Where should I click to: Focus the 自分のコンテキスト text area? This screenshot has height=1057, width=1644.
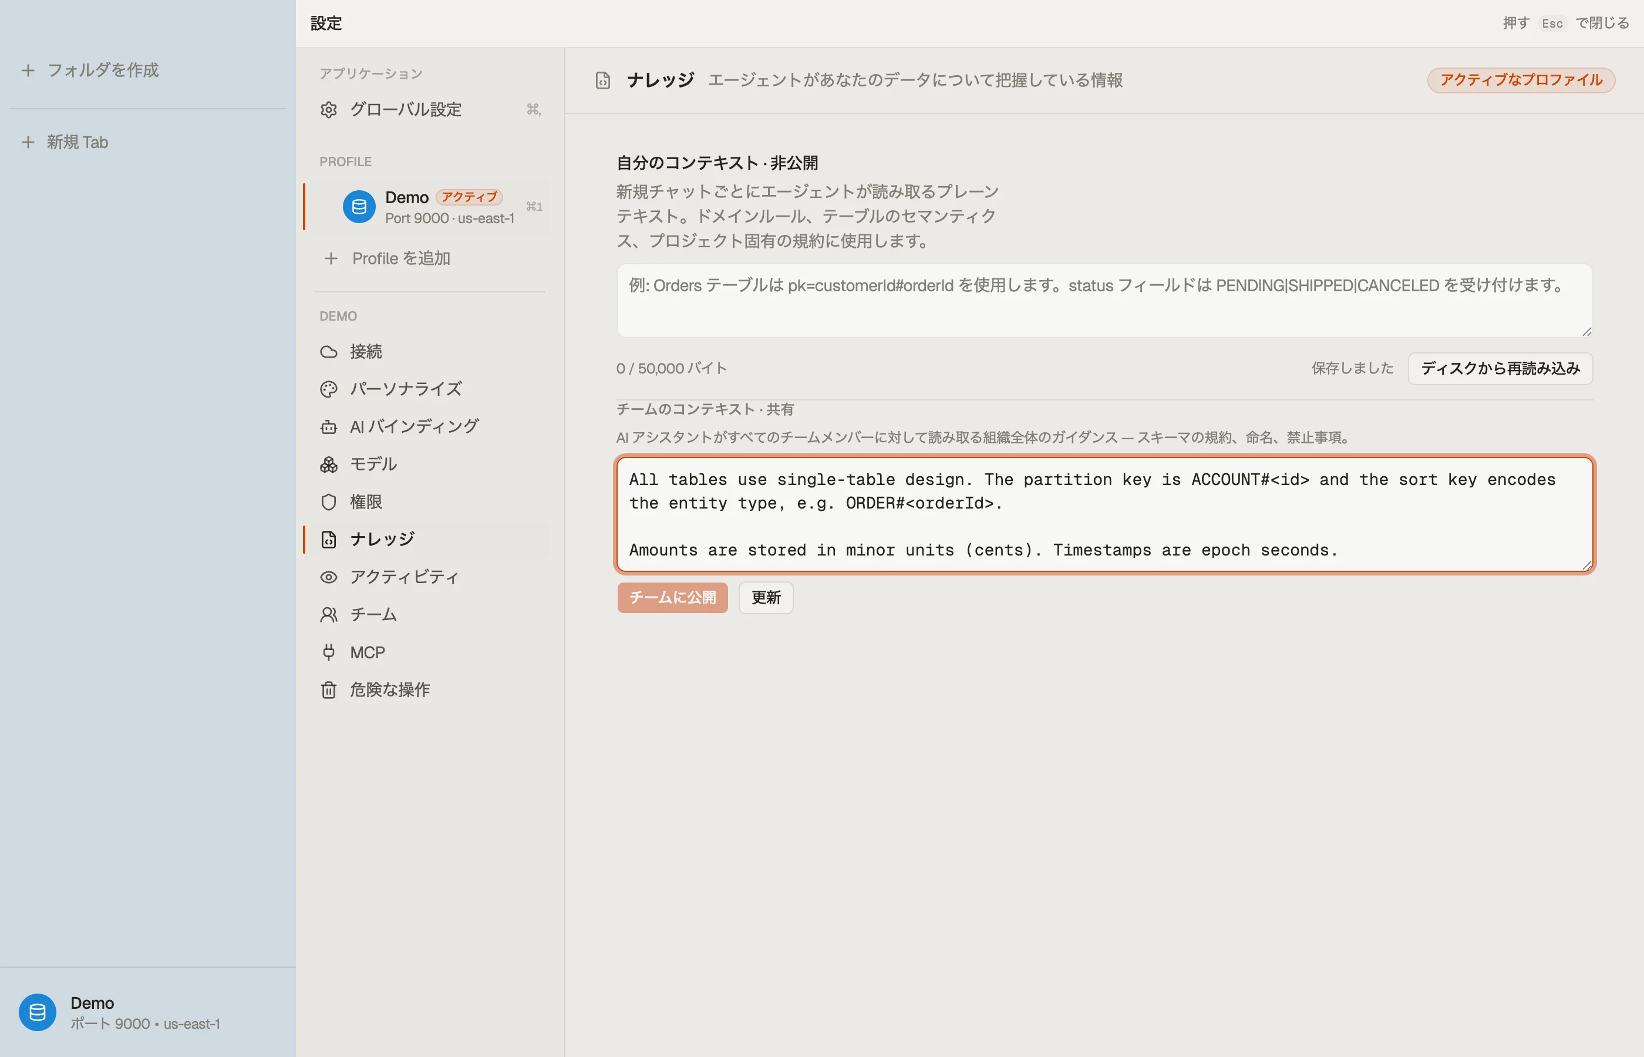1104,301
